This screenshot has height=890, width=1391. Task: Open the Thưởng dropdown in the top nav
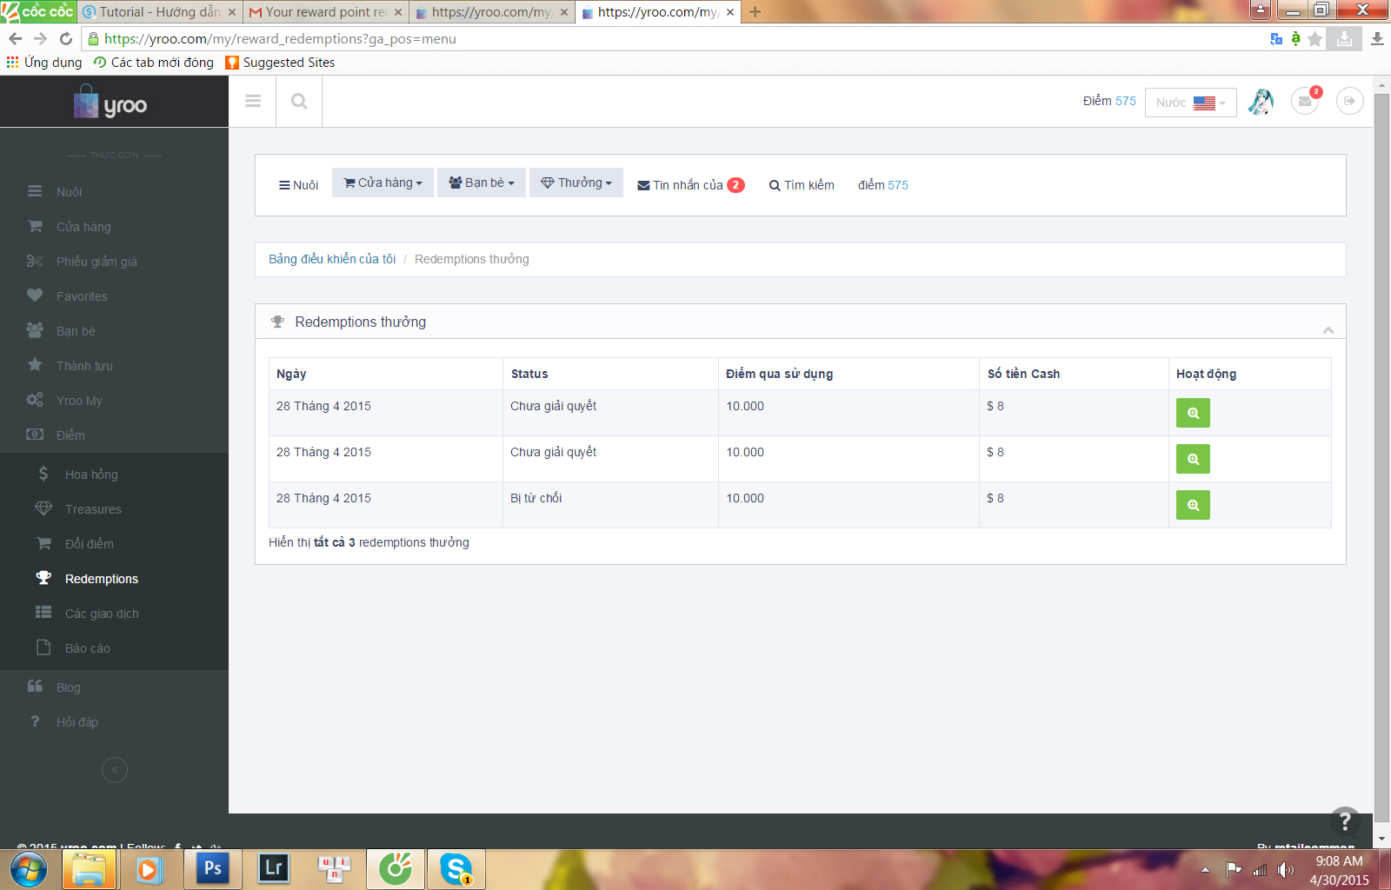pyautogui.click(x=576, y=183)
